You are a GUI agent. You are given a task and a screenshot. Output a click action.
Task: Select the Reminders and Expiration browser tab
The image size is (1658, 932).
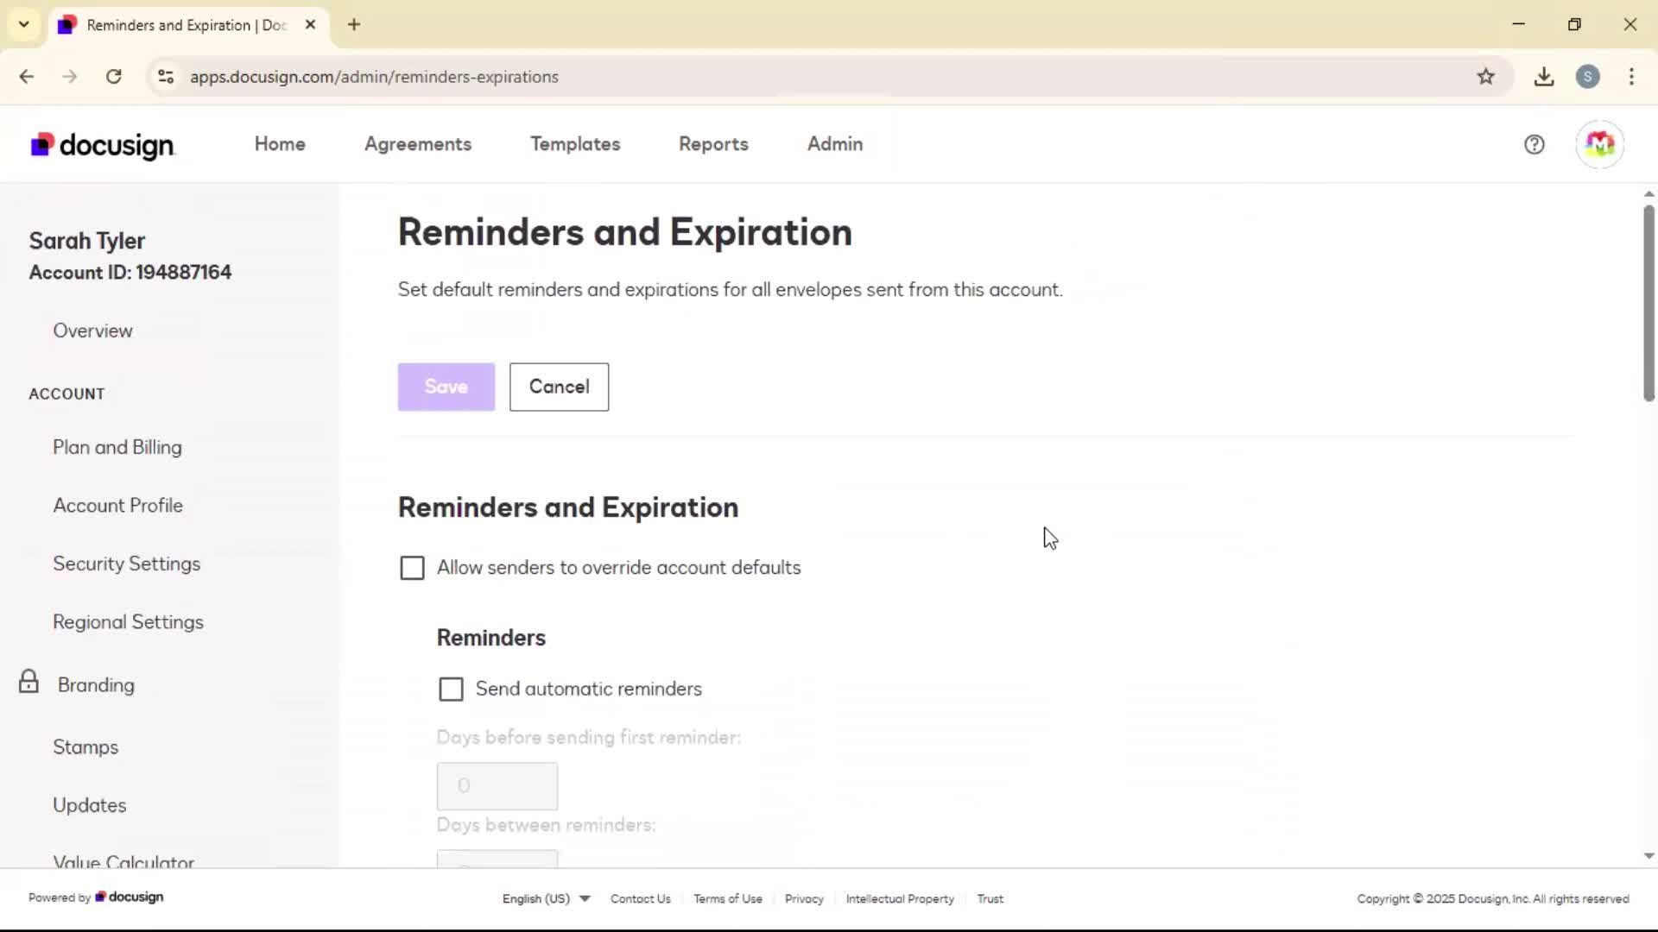tap(187, 25)
